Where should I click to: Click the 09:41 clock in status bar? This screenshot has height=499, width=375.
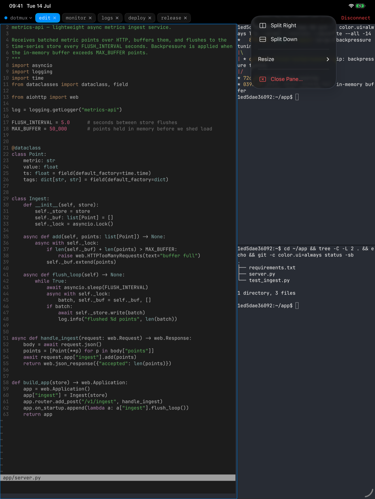pyautogui.click(x=16, y=6)
